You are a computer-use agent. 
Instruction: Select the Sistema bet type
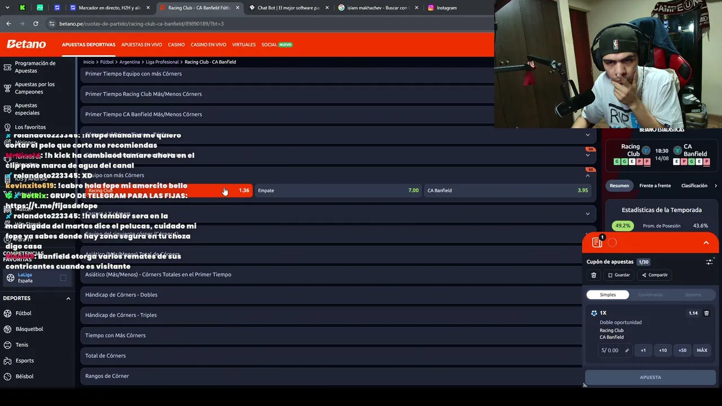click(693, 295)
